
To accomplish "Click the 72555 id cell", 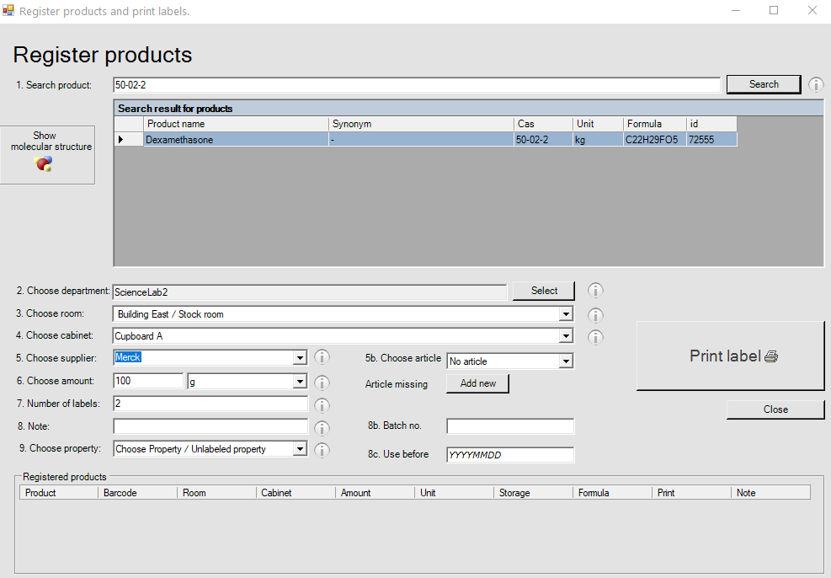I will (711, 140).
